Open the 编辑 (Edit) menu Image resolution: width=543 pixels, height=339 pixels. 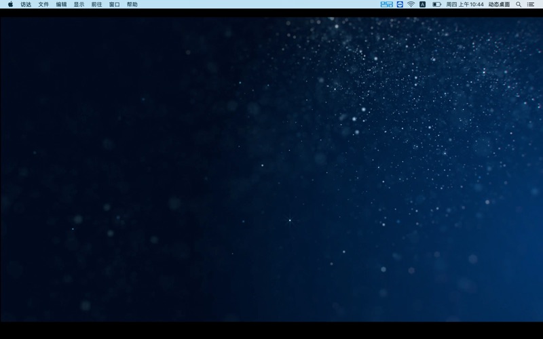click(x=61, y=4)
